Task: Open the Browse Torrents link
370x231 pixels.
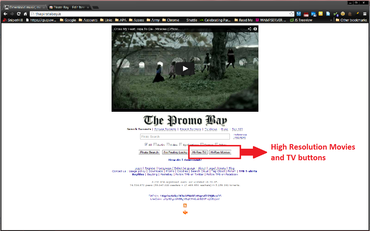Action: tap(165, 129)
